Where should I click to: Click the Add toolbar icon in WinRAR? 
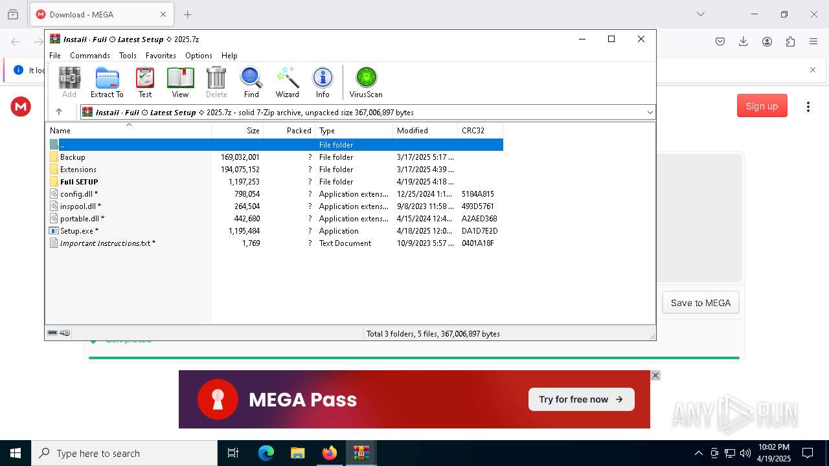pyautogui.click(x=69, y=82)
